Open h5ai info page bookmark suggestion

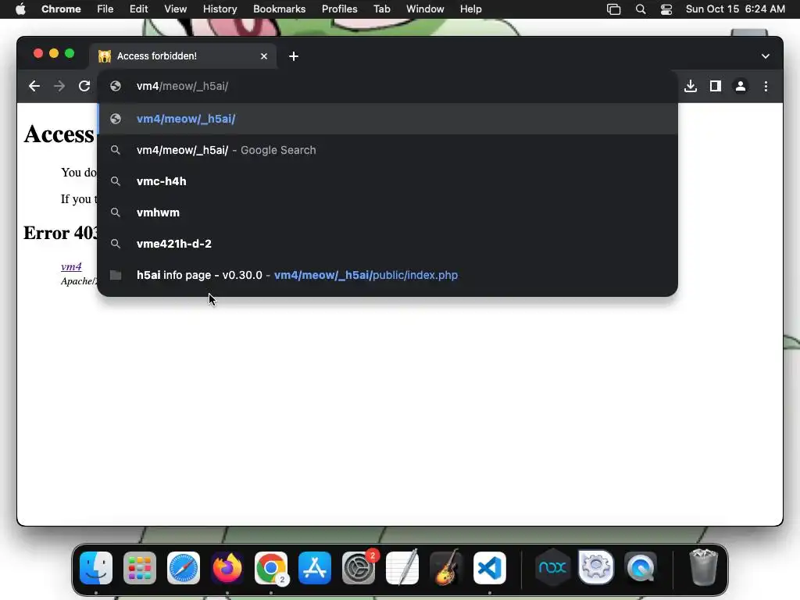(387, 275)
